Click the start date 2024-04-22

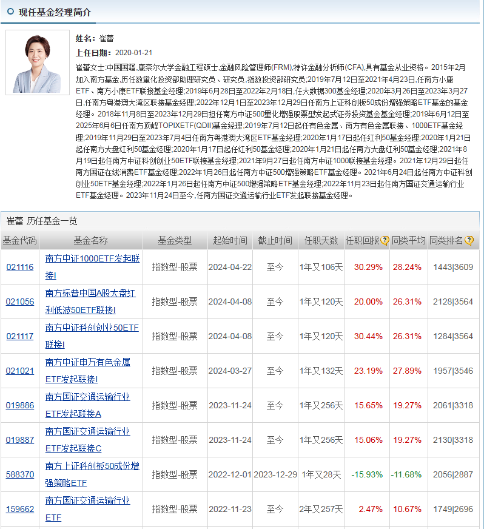pos(230,267)
